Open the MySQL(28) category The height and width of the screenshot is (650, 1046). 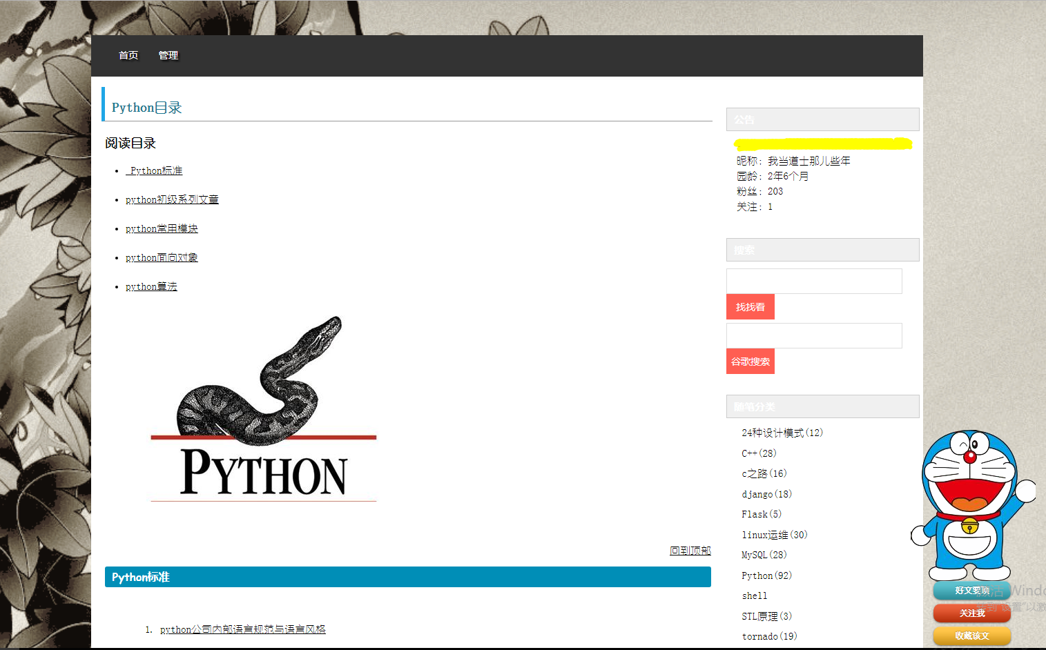pyautogui.click(x=764, y=555)
